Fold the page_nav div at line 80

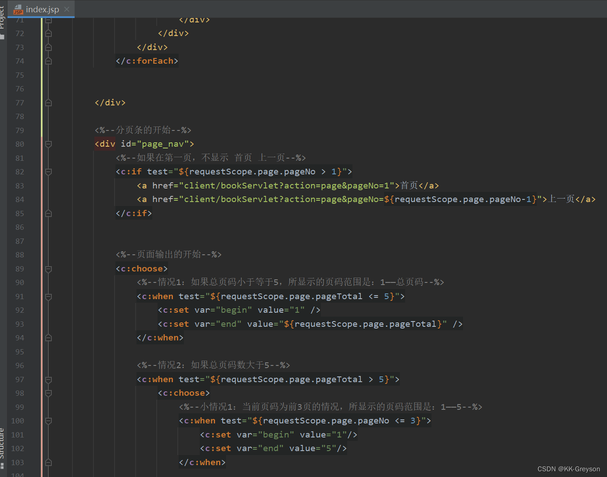49,144
